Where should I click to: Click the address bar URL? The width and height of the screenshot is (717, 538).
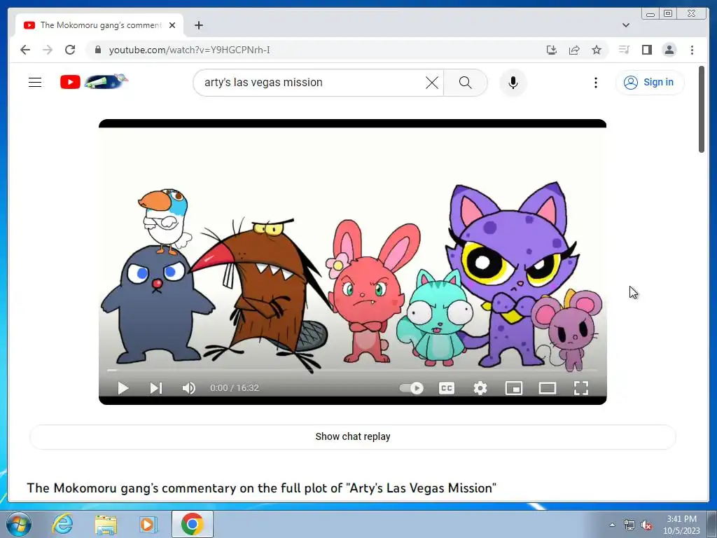189,50
